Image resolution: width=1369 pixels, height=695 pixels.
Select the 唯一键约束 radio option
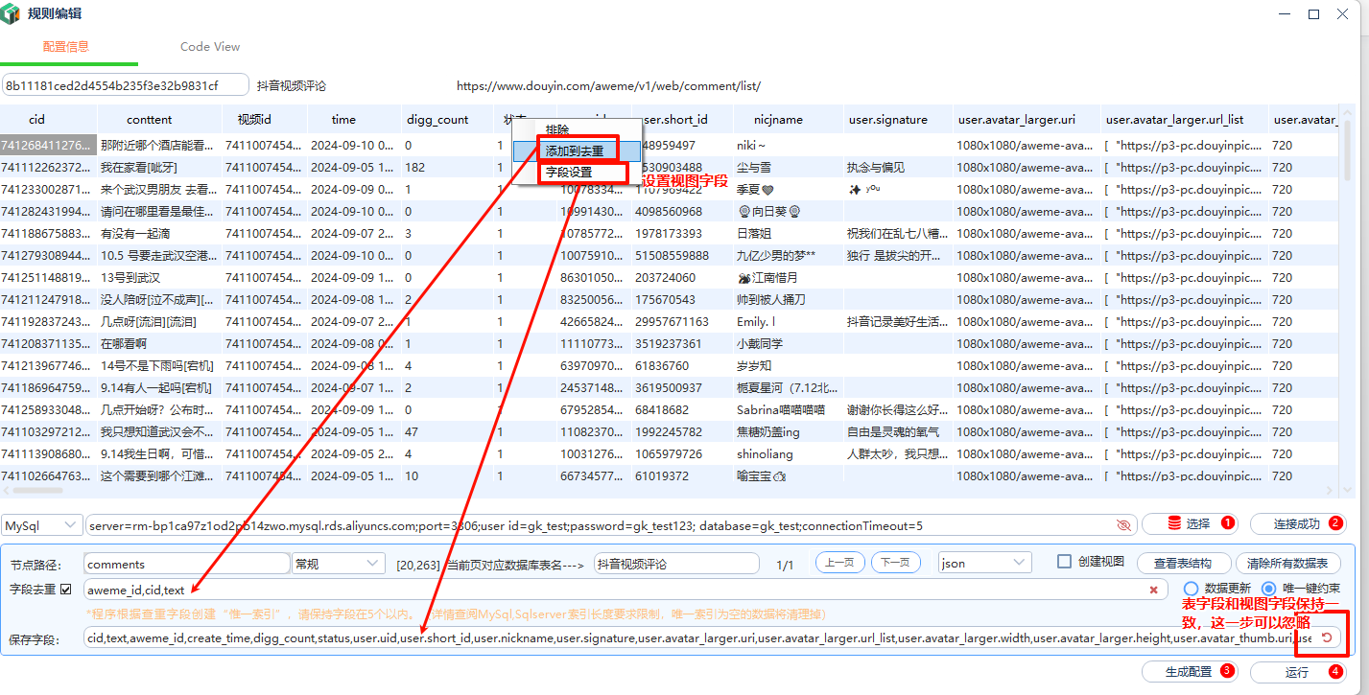coord(1268,588)
